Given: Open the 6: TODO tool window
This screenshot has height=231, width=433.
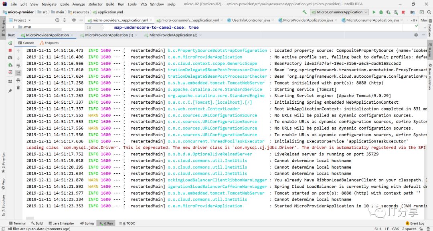Looking at the screenshot, I should coord(127,223).
